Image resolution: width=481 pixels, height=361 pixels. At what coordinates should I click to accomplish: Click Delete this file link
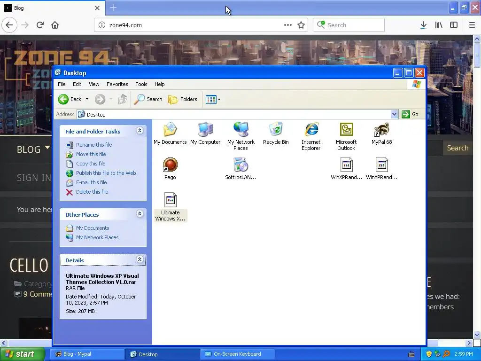click(92, 192)
